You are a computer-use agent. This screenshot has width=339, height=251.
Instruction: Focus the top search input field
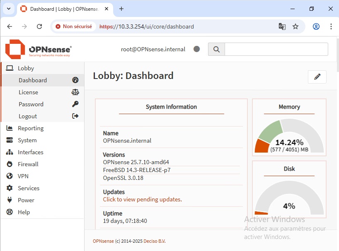coord(276,49)
